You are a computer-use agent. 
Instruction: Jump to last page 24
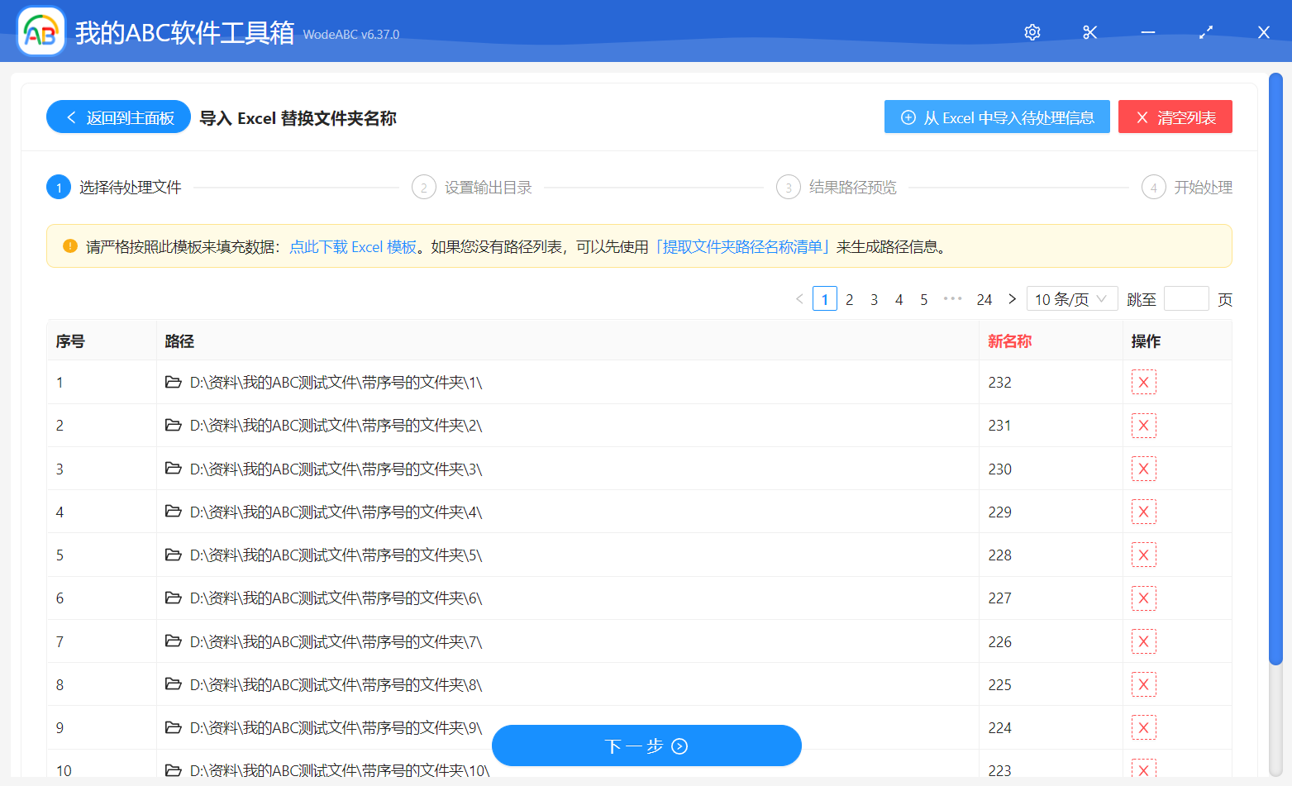point(984,299)
